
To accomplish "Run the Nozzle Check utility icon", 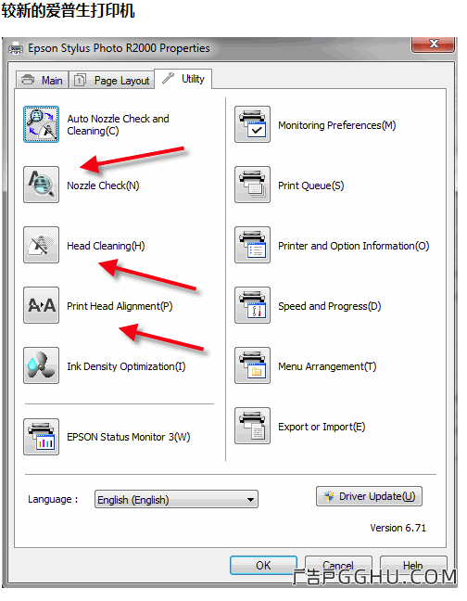I will (x=41, y=185).
